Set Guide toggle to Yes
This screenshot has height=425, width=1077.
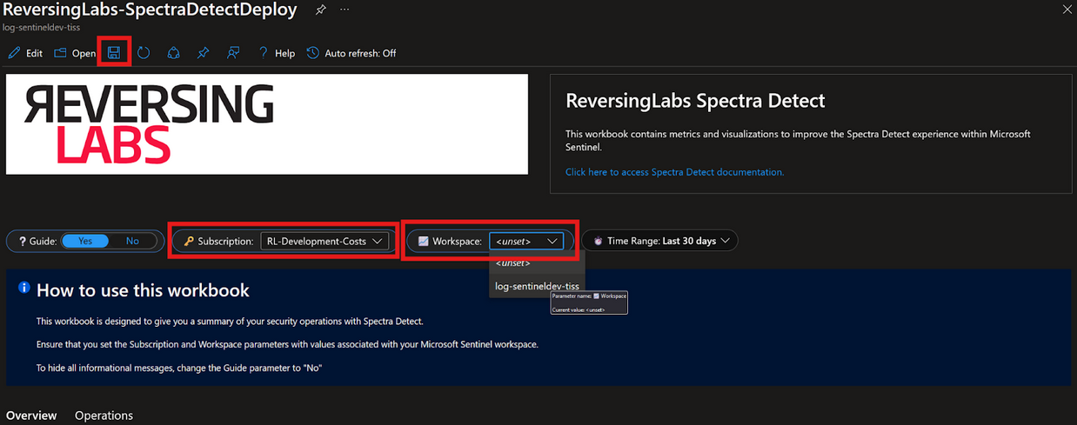pyautogui.click(x=85, y=241)
